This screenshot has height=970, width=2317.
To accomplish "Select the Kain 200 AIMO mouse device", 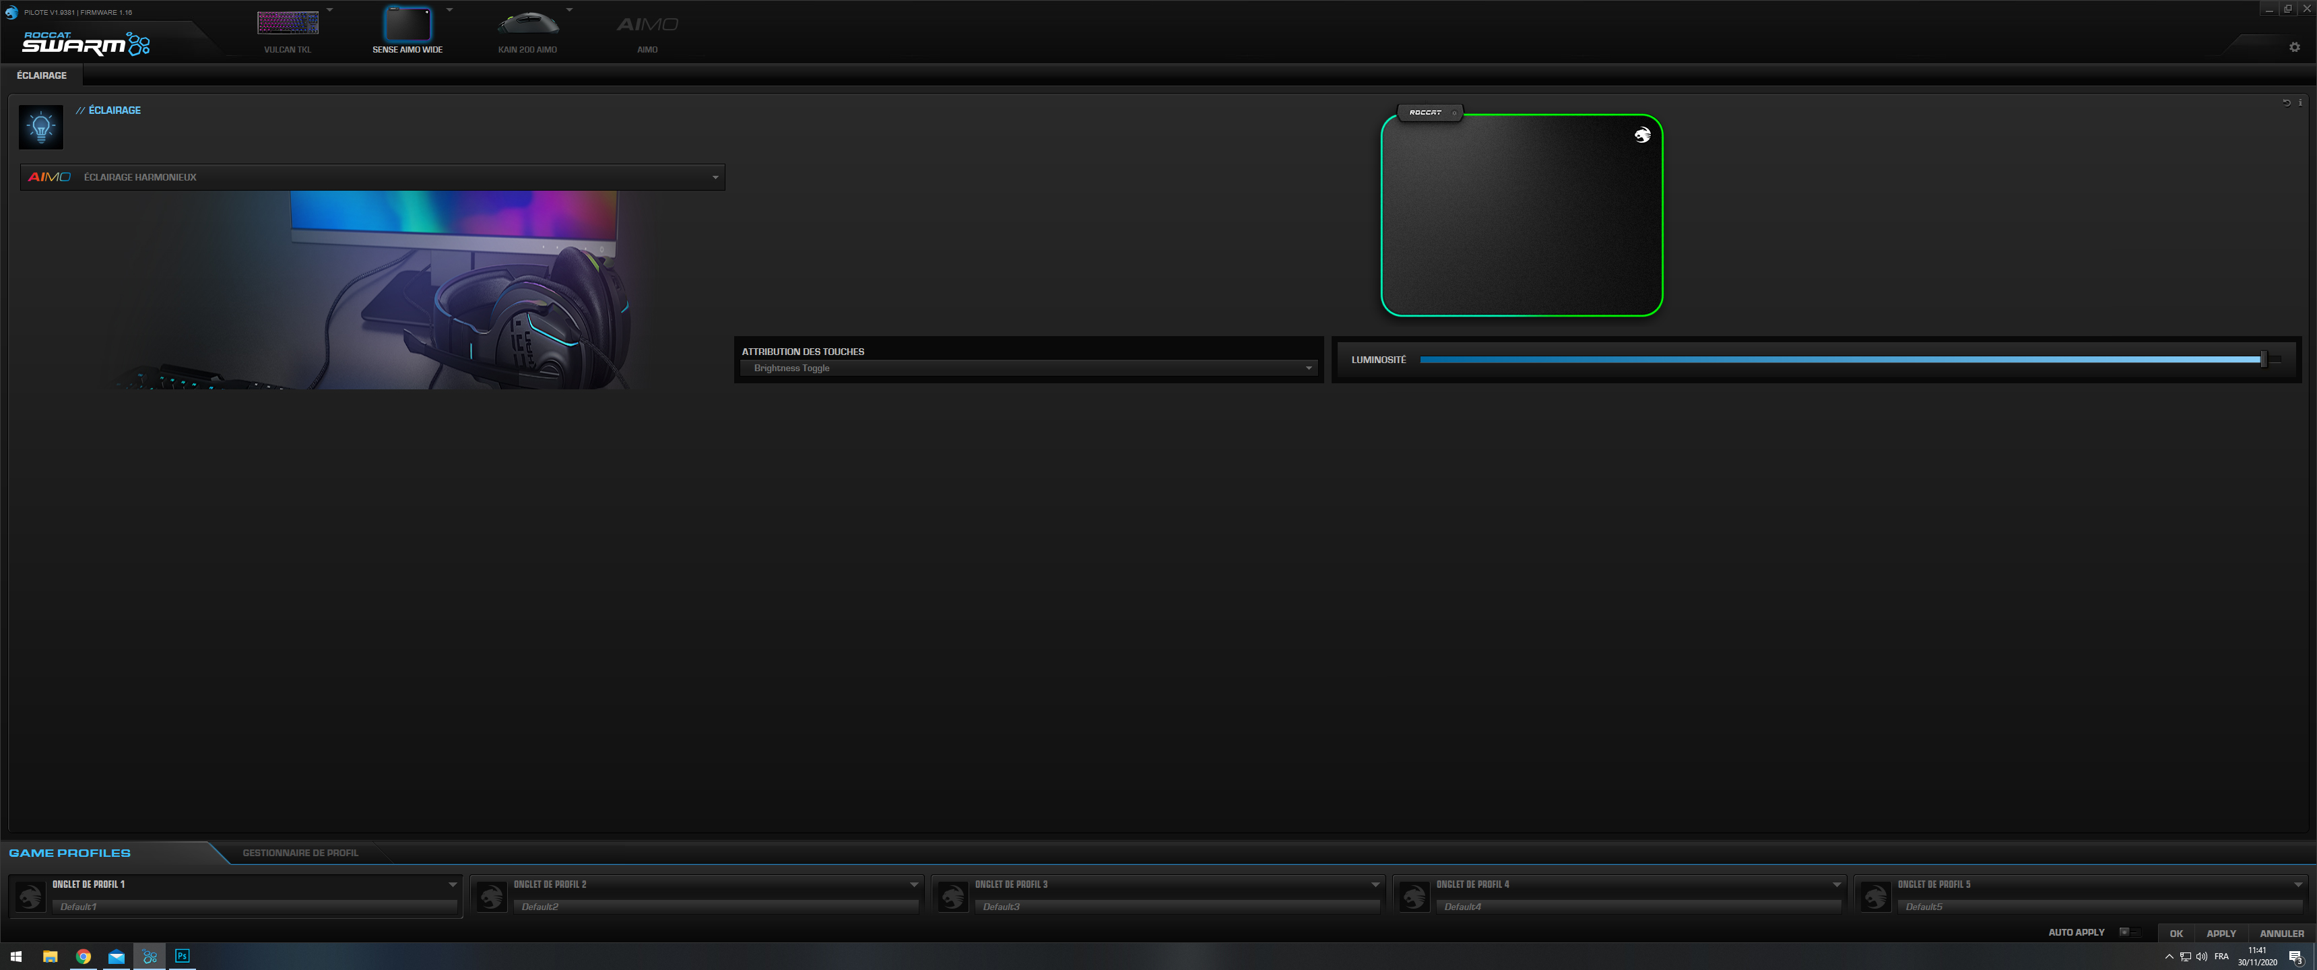I will (x=529, y=22).
